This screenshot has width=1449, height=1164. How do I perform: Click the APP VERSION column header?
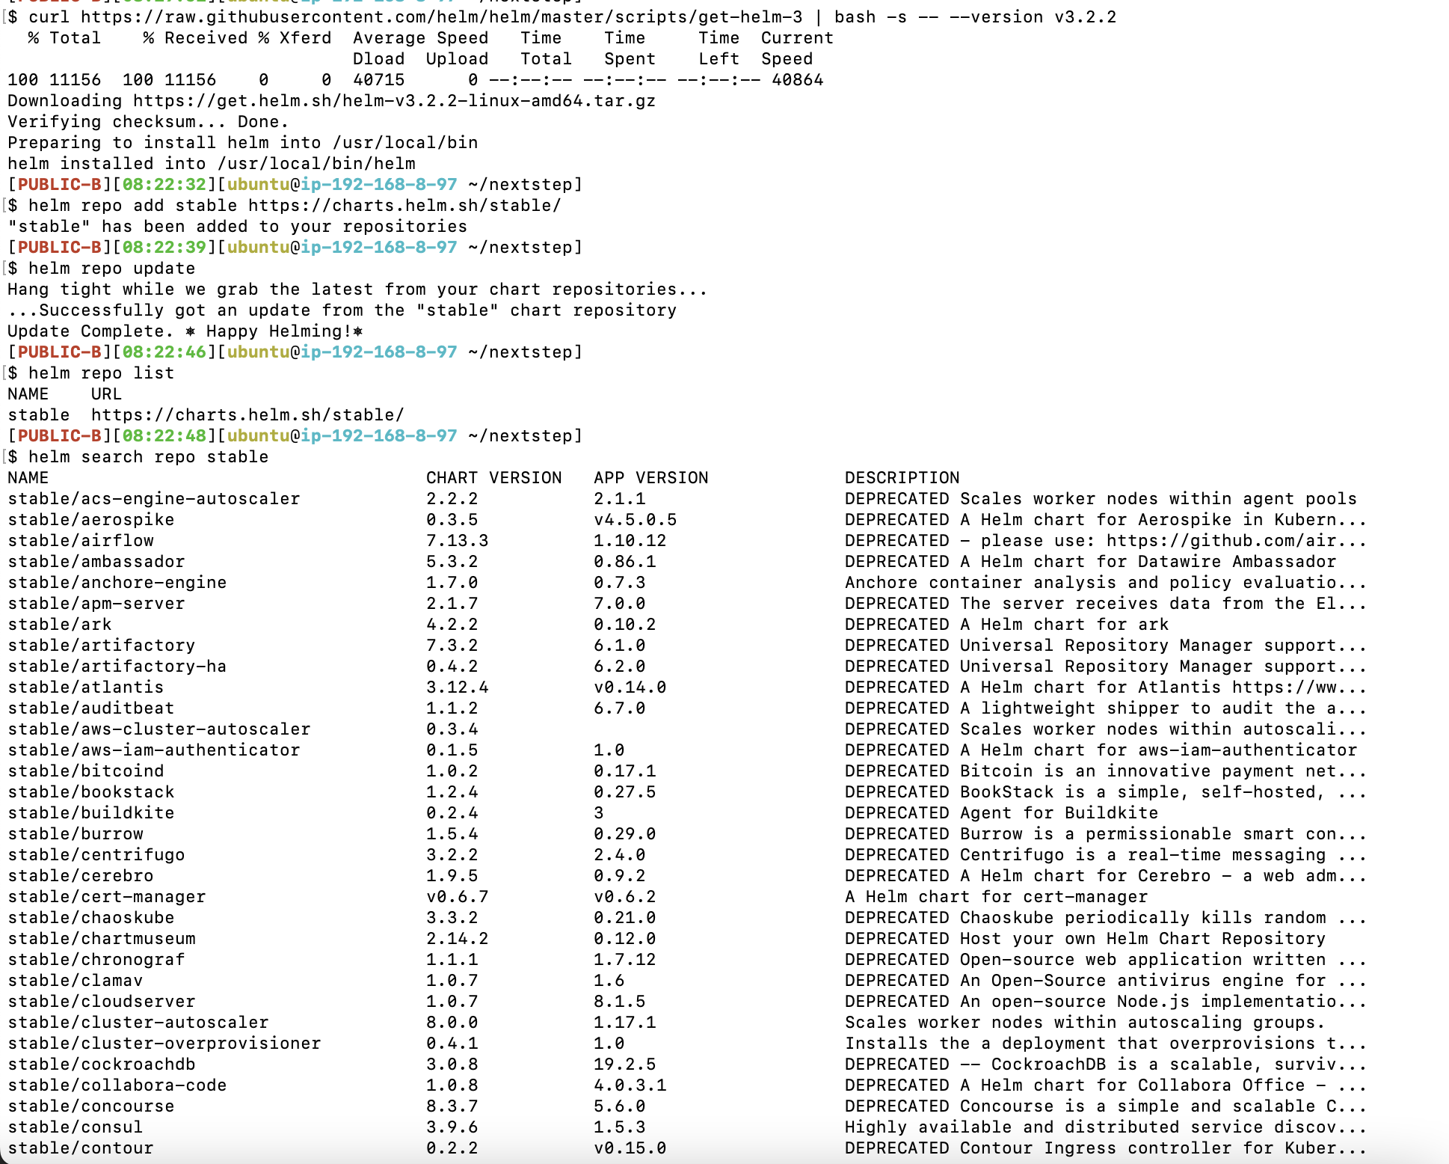click(650, 477)
